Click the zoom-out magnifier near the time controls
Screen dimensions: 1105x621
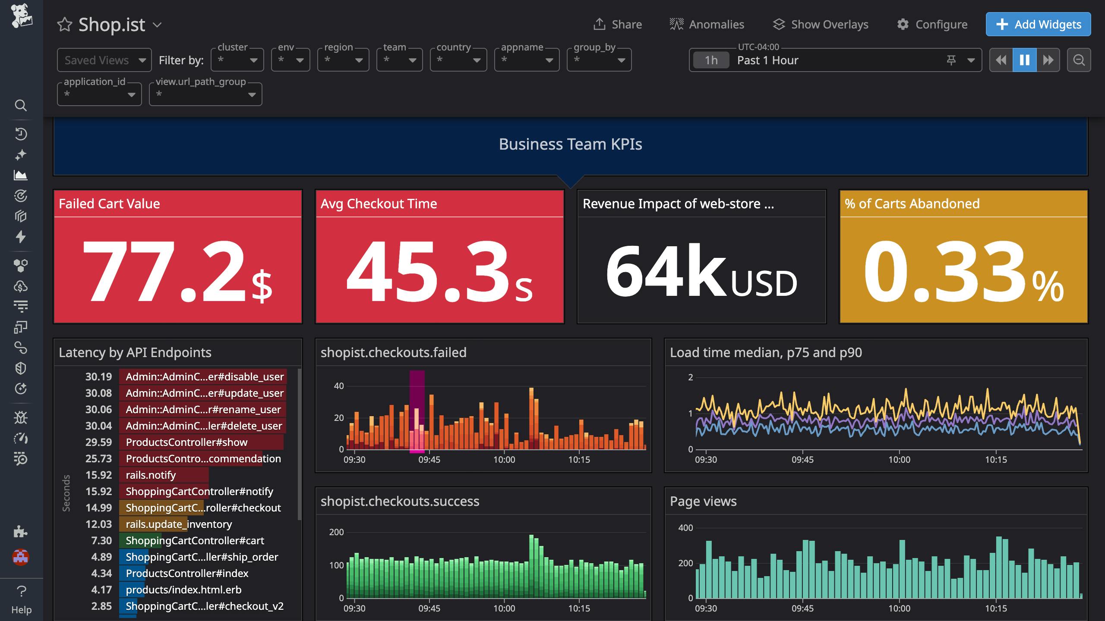pos(1079,60)
